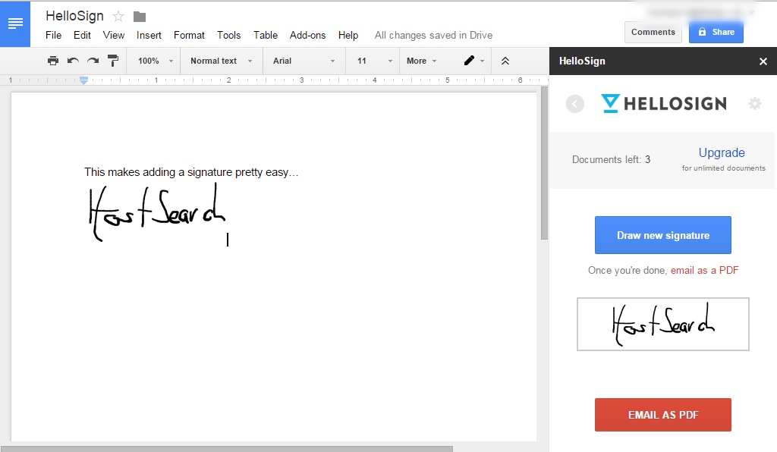This screenshot has width=777, height=452.
Task: Open the Normal text styles dropdown
Action: click(x=220, y=61)
